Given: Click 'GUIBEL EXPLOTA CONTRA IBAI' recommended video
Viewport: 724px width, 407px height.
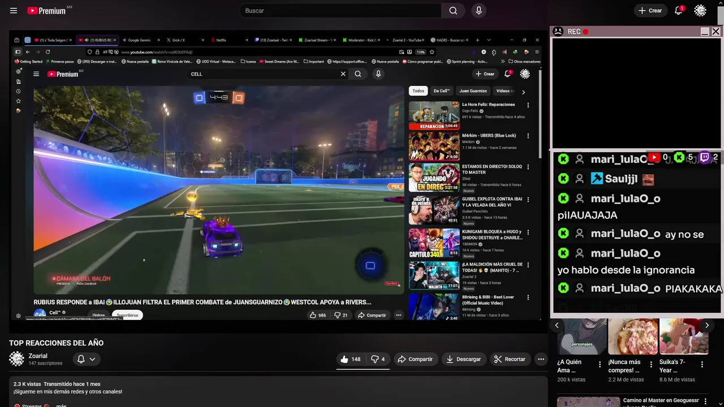Looking at the screenshot, I should pos(492,202).
